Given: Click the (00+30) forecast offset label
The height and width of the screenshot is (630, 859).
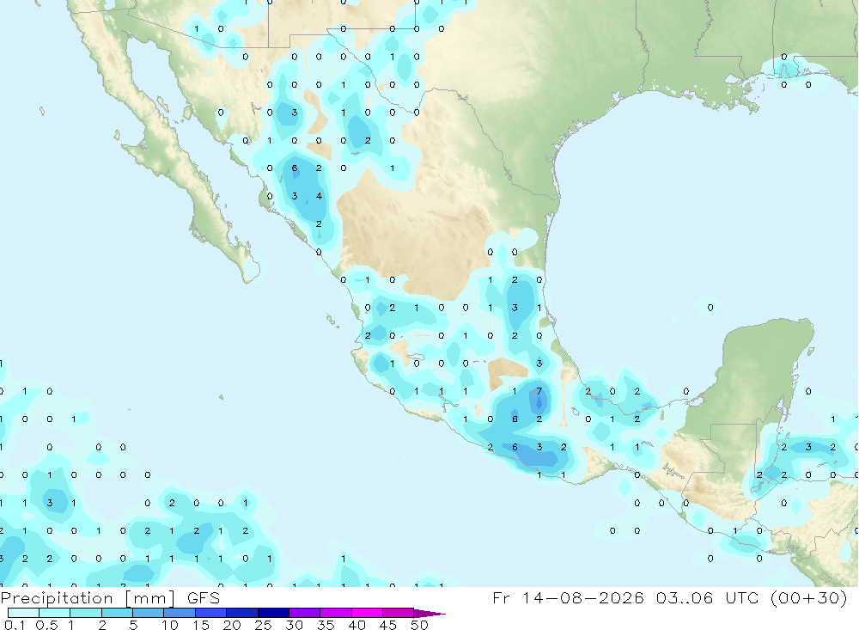Looking at the screenshot, I should [x=808, y=597].
